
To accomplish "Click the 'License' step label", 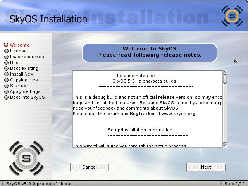I will [x=18, y=51].
